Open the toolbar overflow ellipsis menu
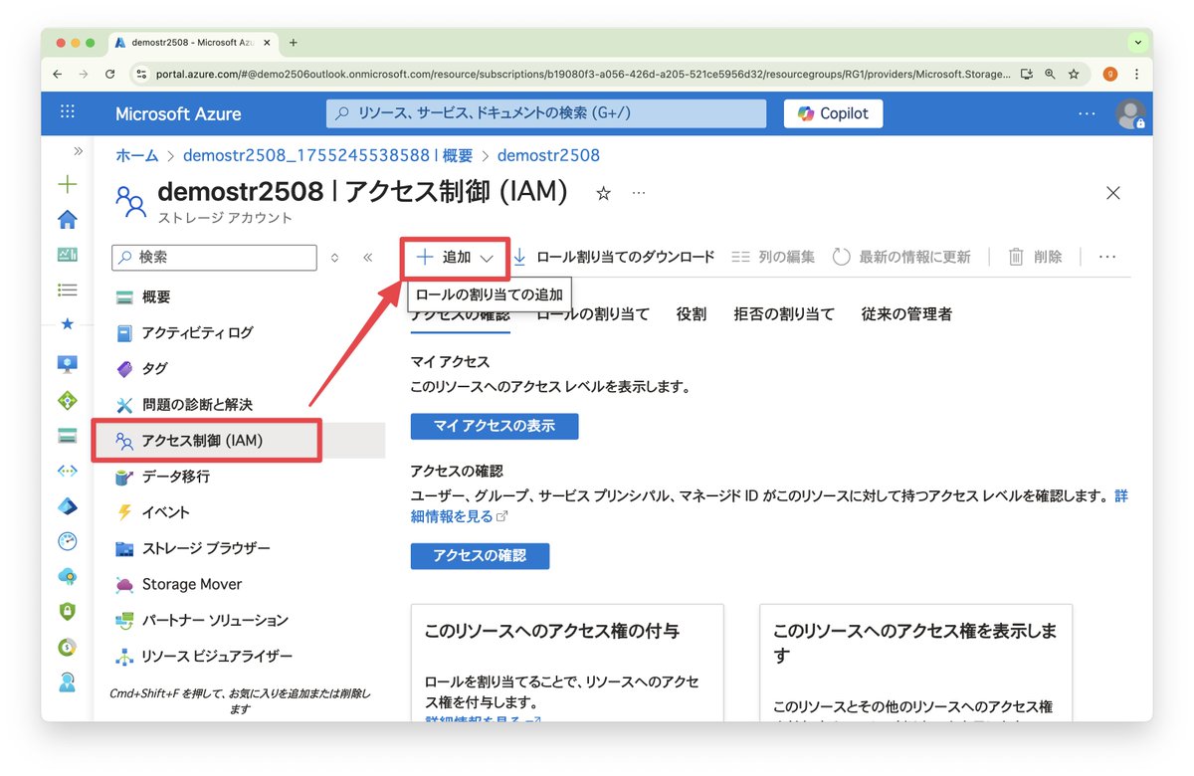Screen dimensions: 1194x776 point(1106,257)
